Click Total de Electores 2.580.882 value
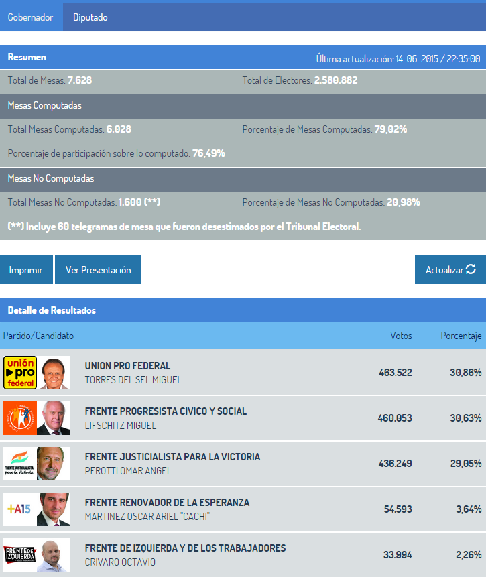The image size is (486, 577). pos(336,80)
